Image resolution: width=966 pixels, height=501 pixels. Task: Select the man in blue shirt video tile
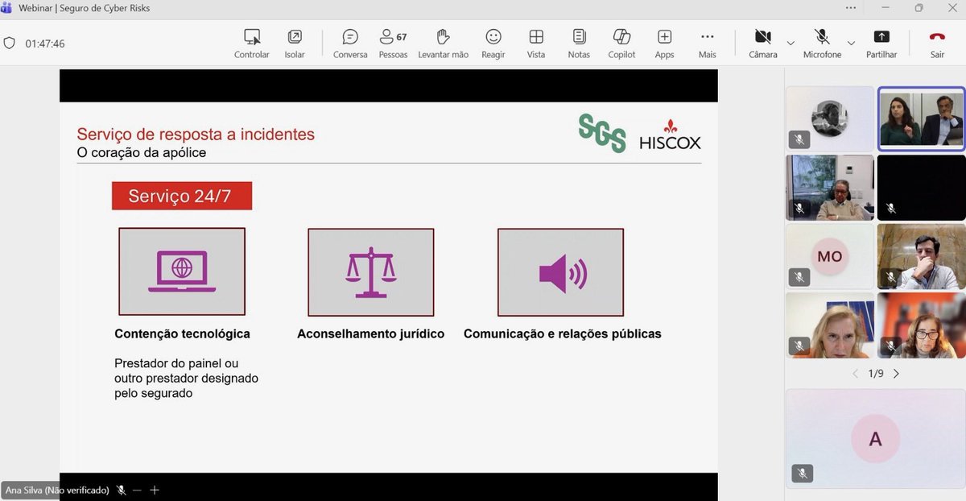[921, 256]
